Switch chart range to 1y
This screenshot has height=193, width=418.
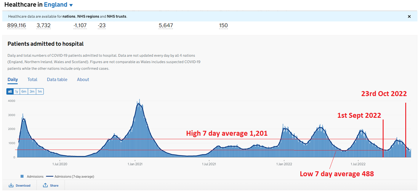click(17, 91)
